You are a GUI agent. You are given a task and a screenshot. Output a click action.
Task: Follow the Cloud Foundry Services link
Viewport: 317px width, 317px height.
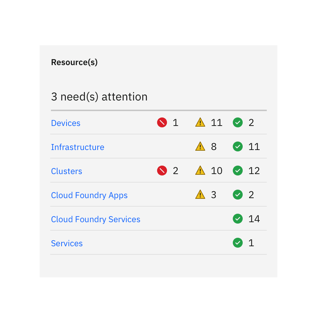pyautogui.click(x=96, y=219)
